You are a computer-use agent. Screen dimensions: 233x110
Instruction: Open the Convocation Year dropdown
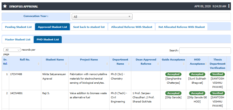coord(102,17)
